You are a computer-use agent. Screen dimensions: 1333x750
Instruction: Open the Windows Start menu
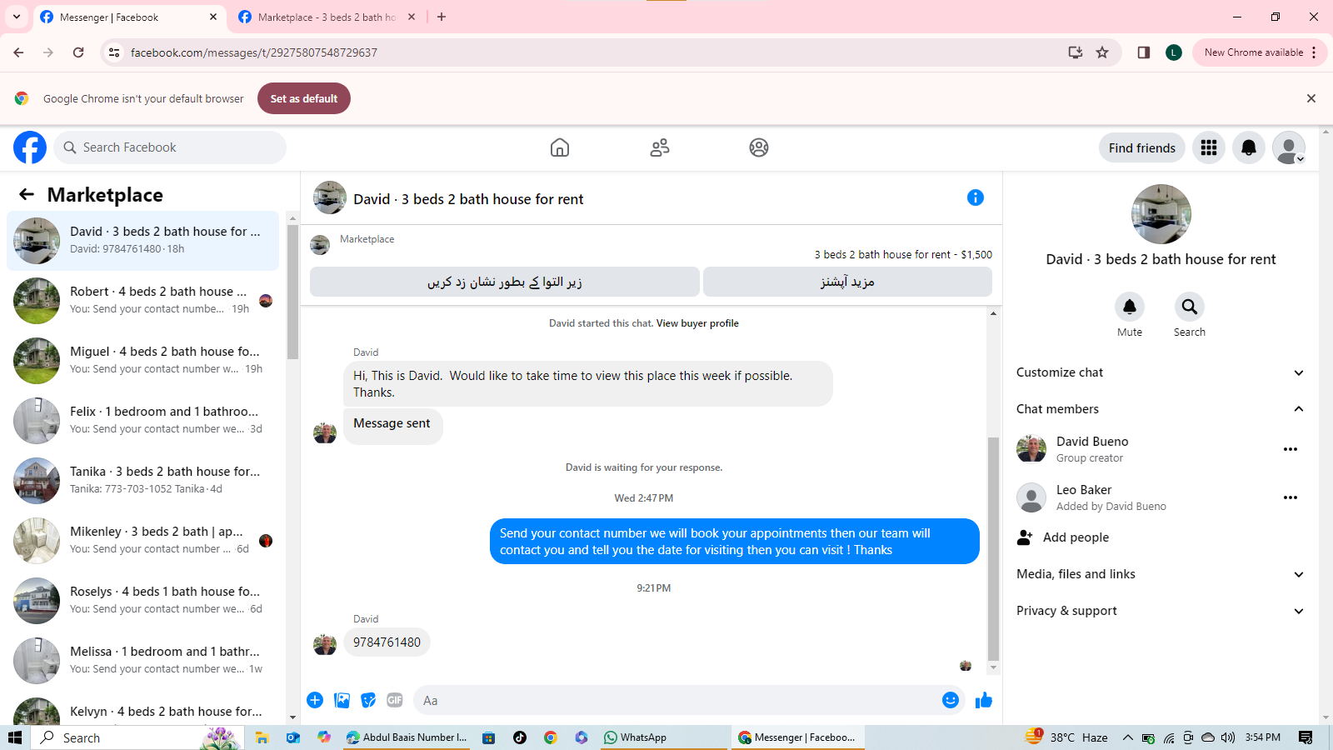pos(14,737)
